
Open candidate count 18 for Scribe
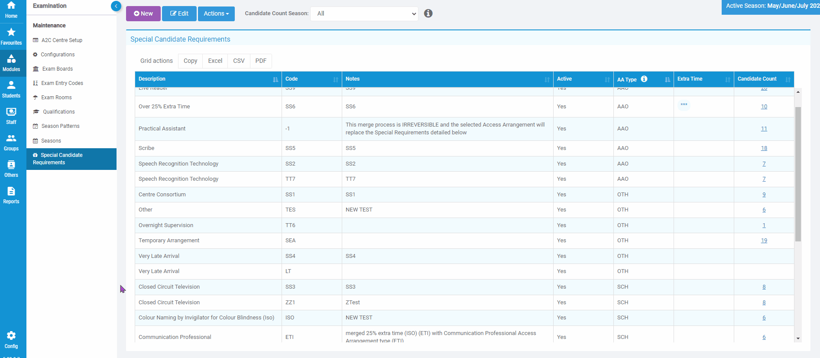coord(764,148)
